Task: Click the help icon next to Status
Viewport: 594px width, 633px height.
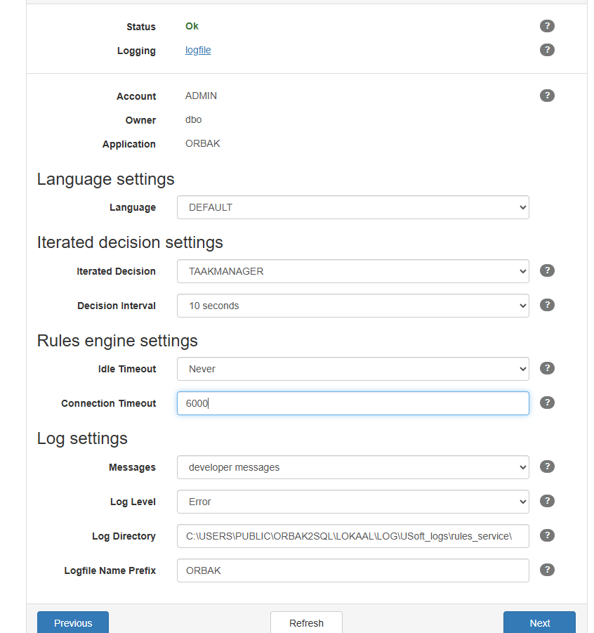Action: point(547,26)
